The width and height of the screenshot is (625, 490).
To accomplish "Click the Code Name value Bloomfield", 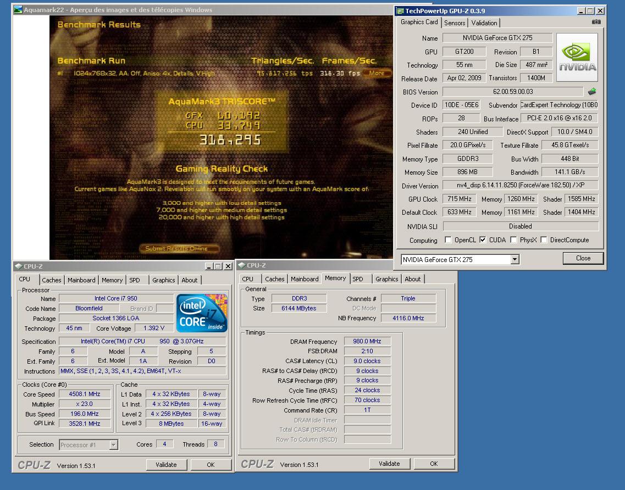I will [x=89, y=308].
